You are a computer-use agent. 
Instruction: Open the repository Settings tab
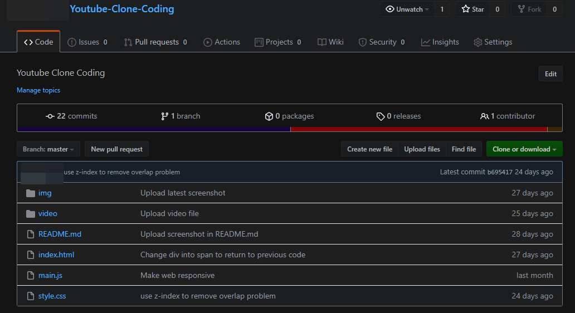point(493,42)
